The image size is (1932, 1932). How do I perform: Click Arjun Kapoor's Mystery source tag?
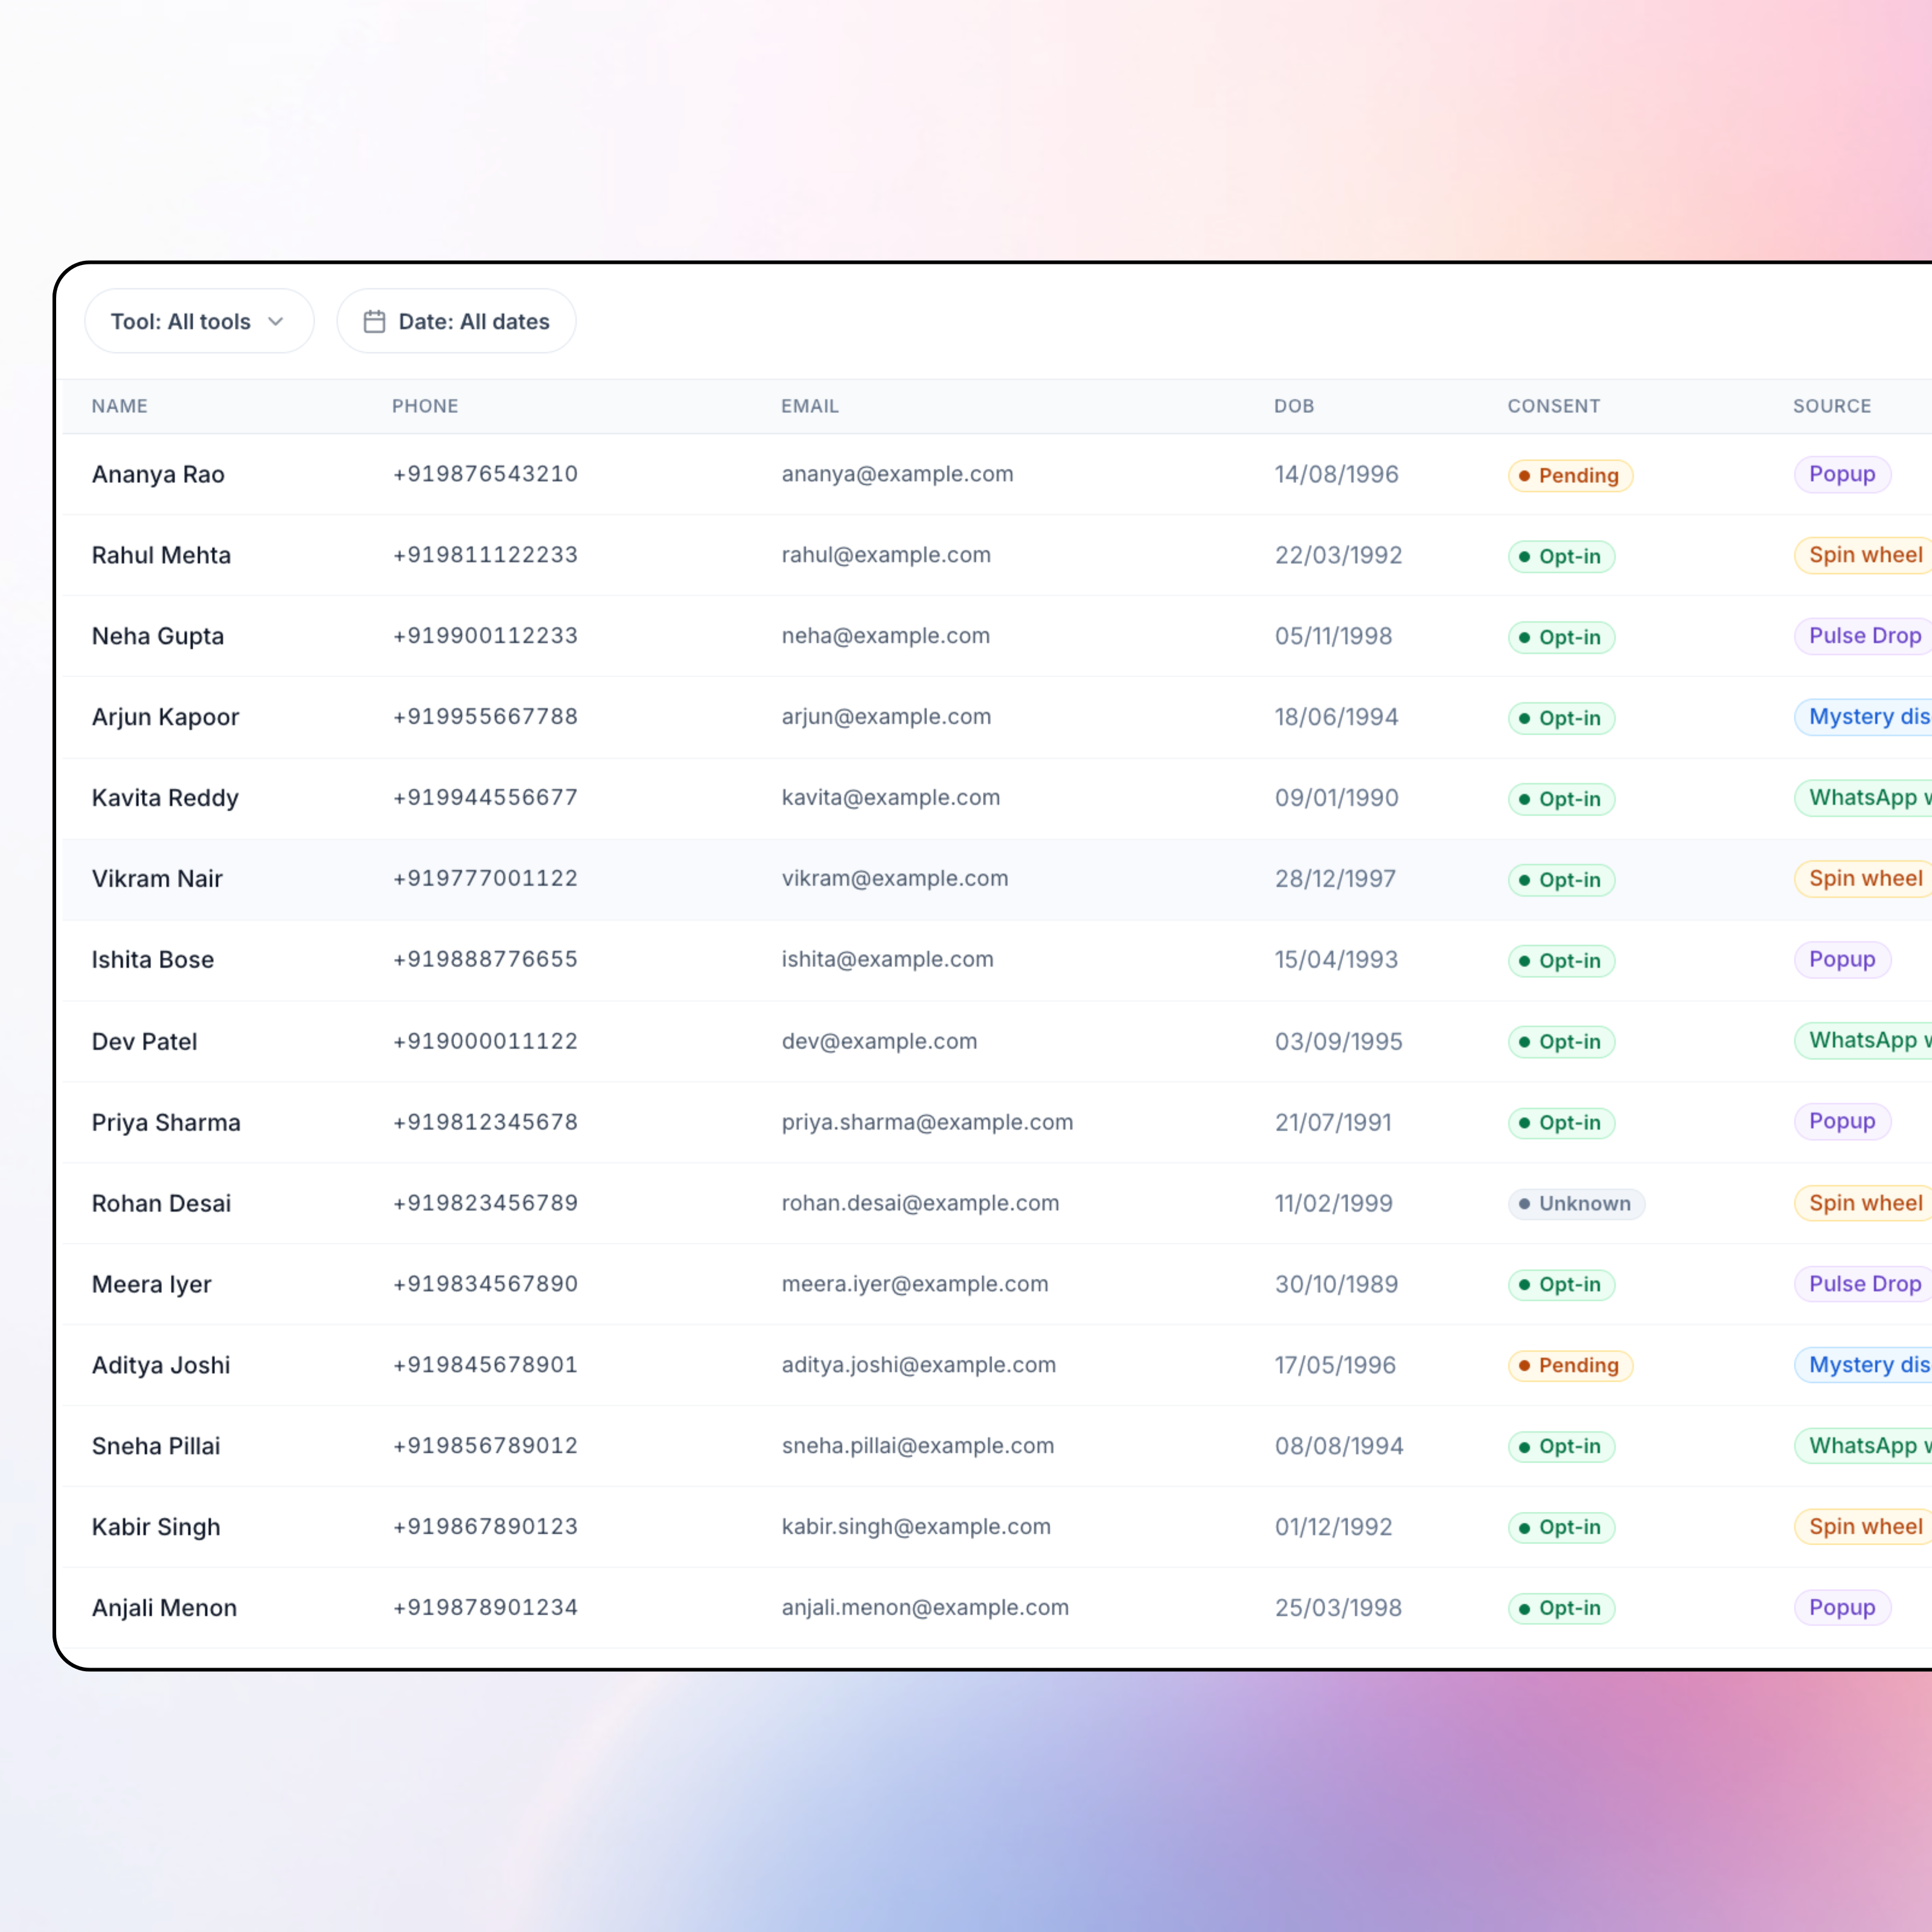[x=1864, y=717]
